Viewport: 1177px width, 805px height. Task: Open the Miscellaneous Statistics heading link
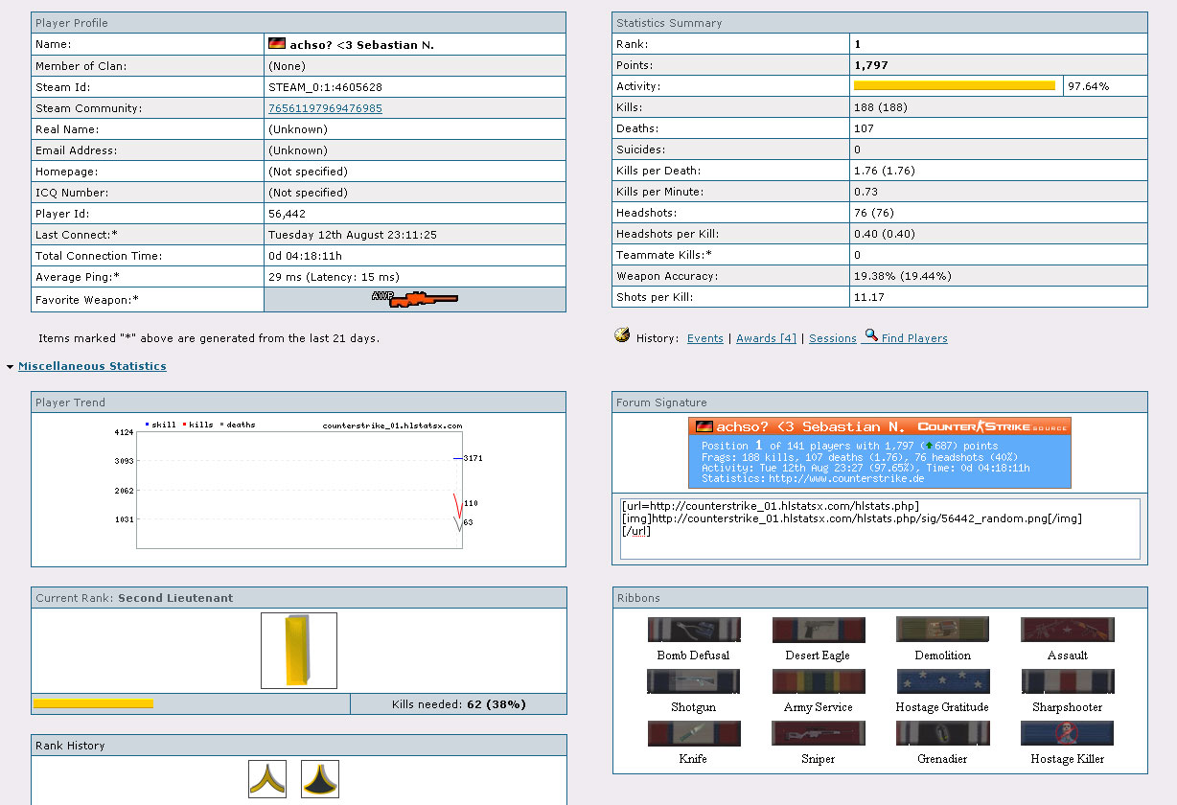tap(92, 366)
